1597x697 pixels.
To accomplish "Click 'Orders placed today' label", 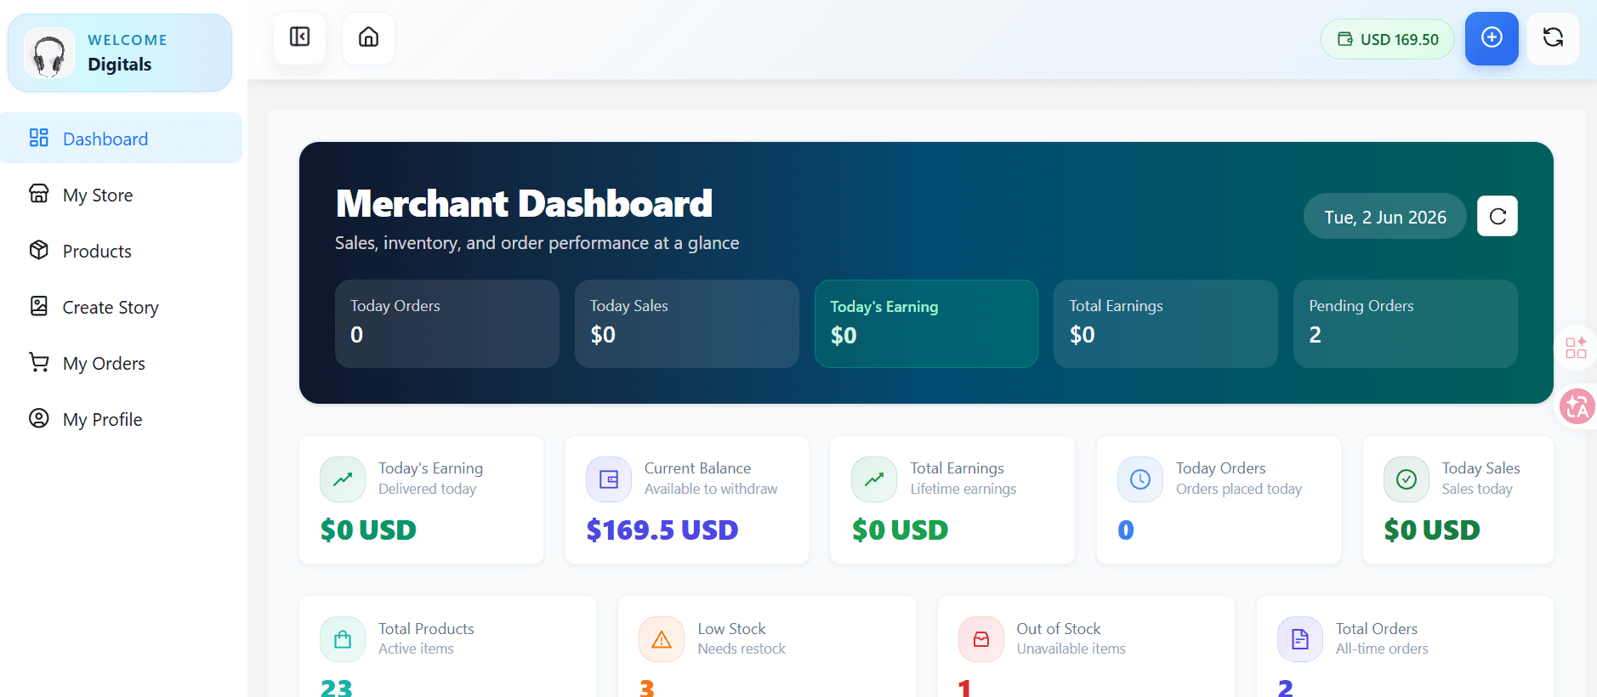I will coord(1239,489).
